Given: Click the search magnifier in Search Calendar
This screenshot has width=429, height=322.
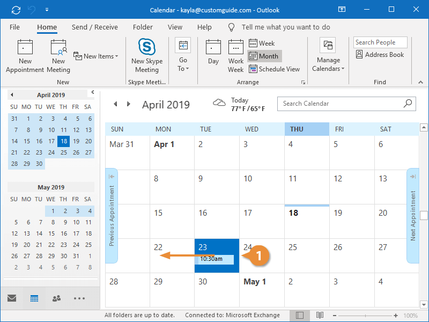Looking at the screenshot, I should tap(408, 104).
